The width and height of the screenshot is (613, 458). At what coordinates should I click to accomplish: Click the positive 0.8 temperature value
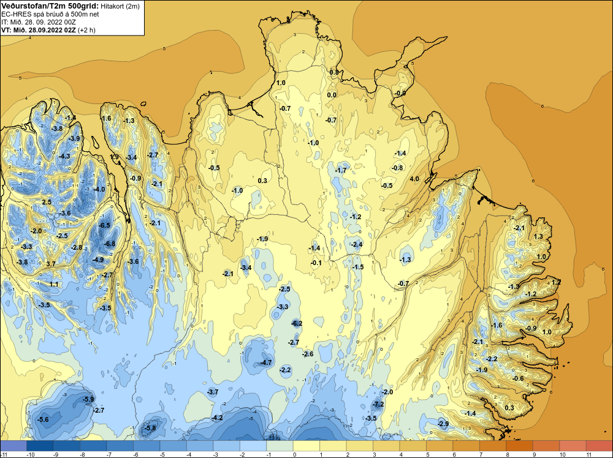[x=334, y=72]
